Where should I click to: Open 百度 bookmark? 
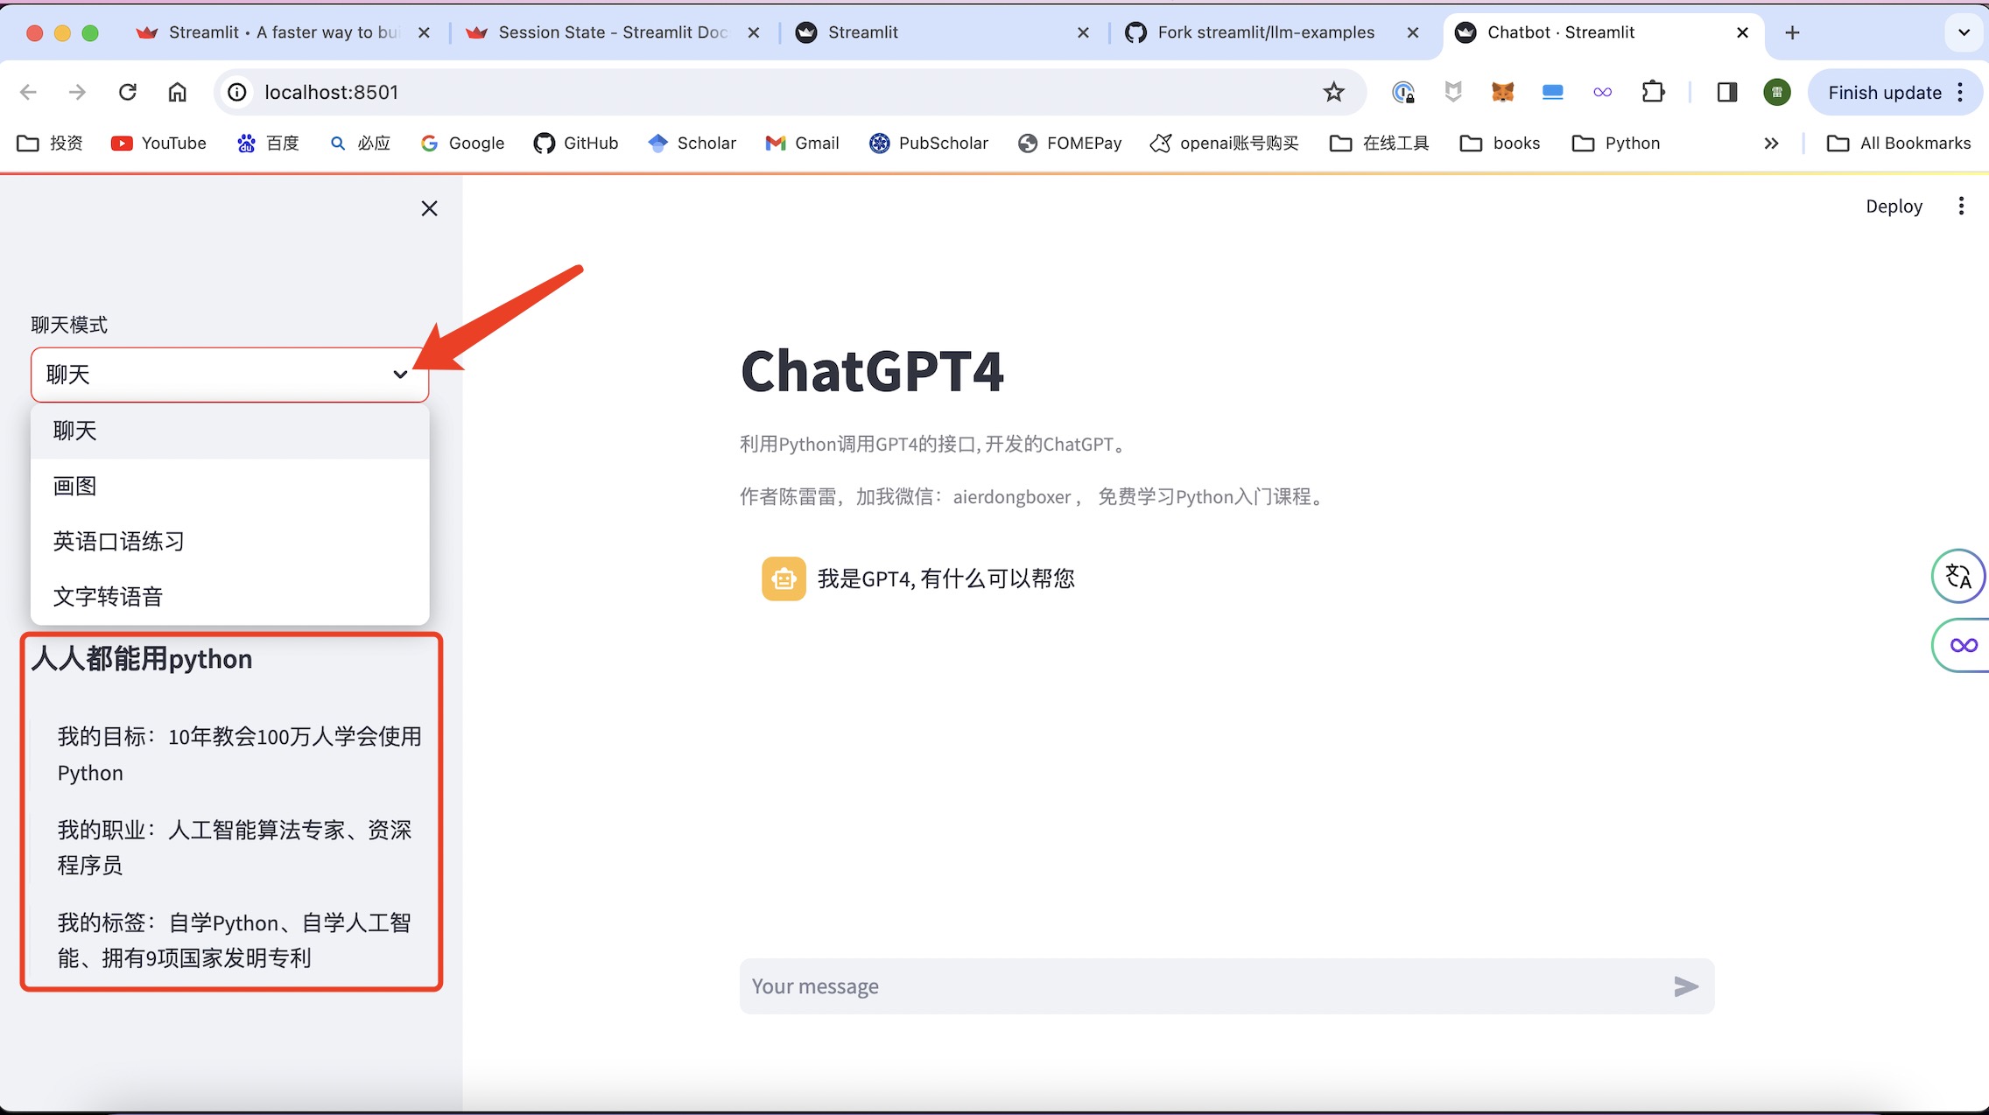268,143
